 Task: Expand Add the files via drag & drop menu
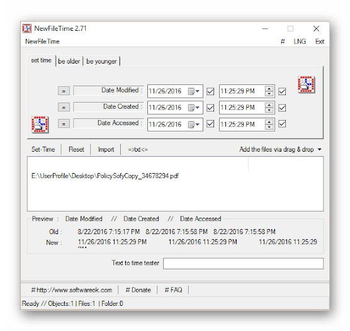pos(280,149)
